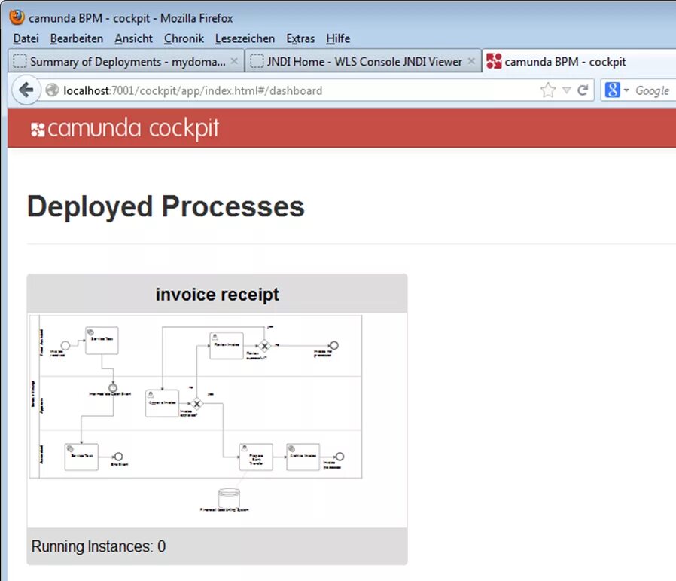Click the globe site identity icon
The image size is (676, 581).
click(x=52, y=90)
